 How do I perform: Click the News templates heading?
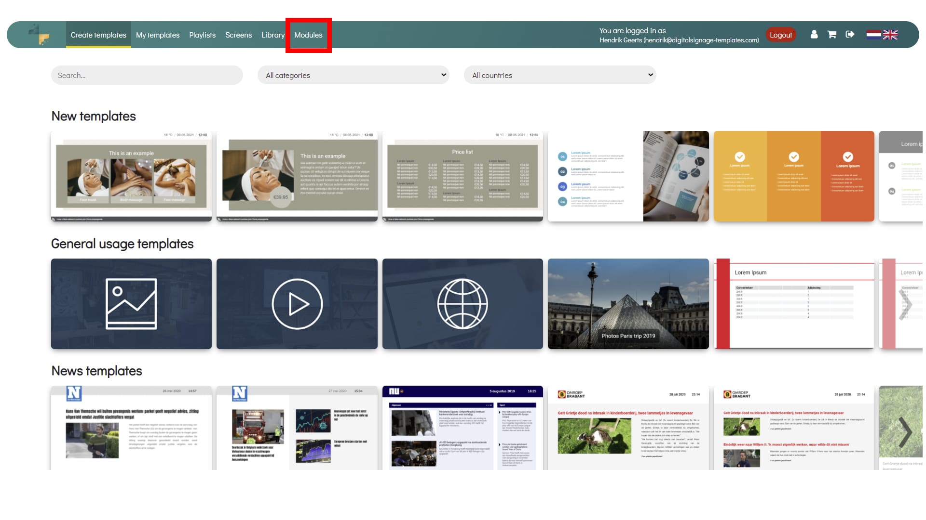click(96, 371)
